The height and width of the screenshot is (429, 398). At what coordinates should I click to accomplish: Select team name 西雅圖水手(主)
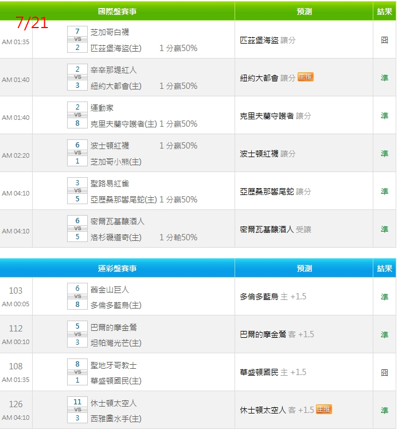click(x=116, y=419)
